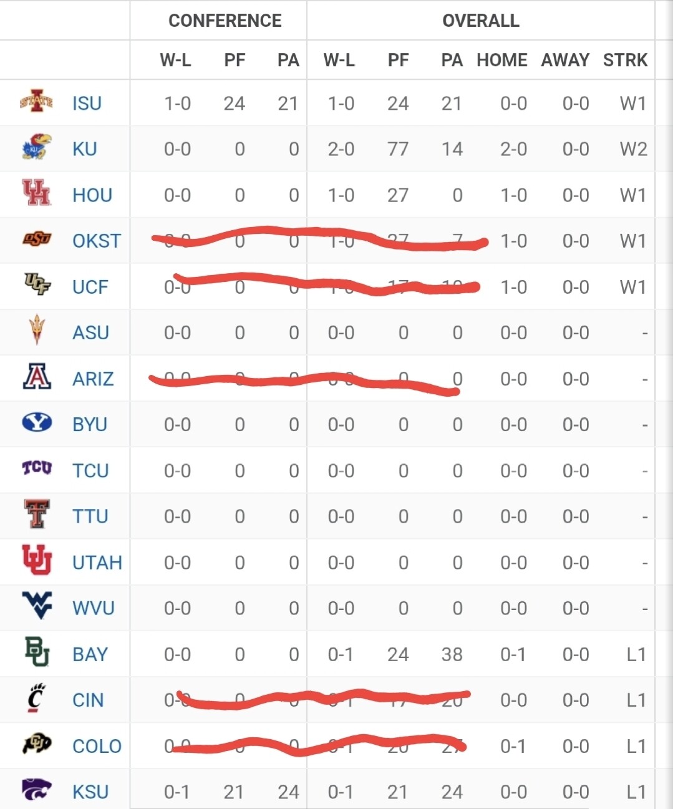Click the Oklahoma State logo
673x809 pixels.
(37, 239)
